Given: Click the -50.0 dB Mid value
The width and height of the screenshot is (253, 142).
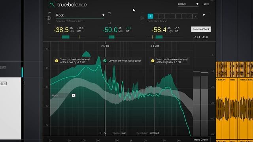Looking at the screenshot, I should click(110, 30).
